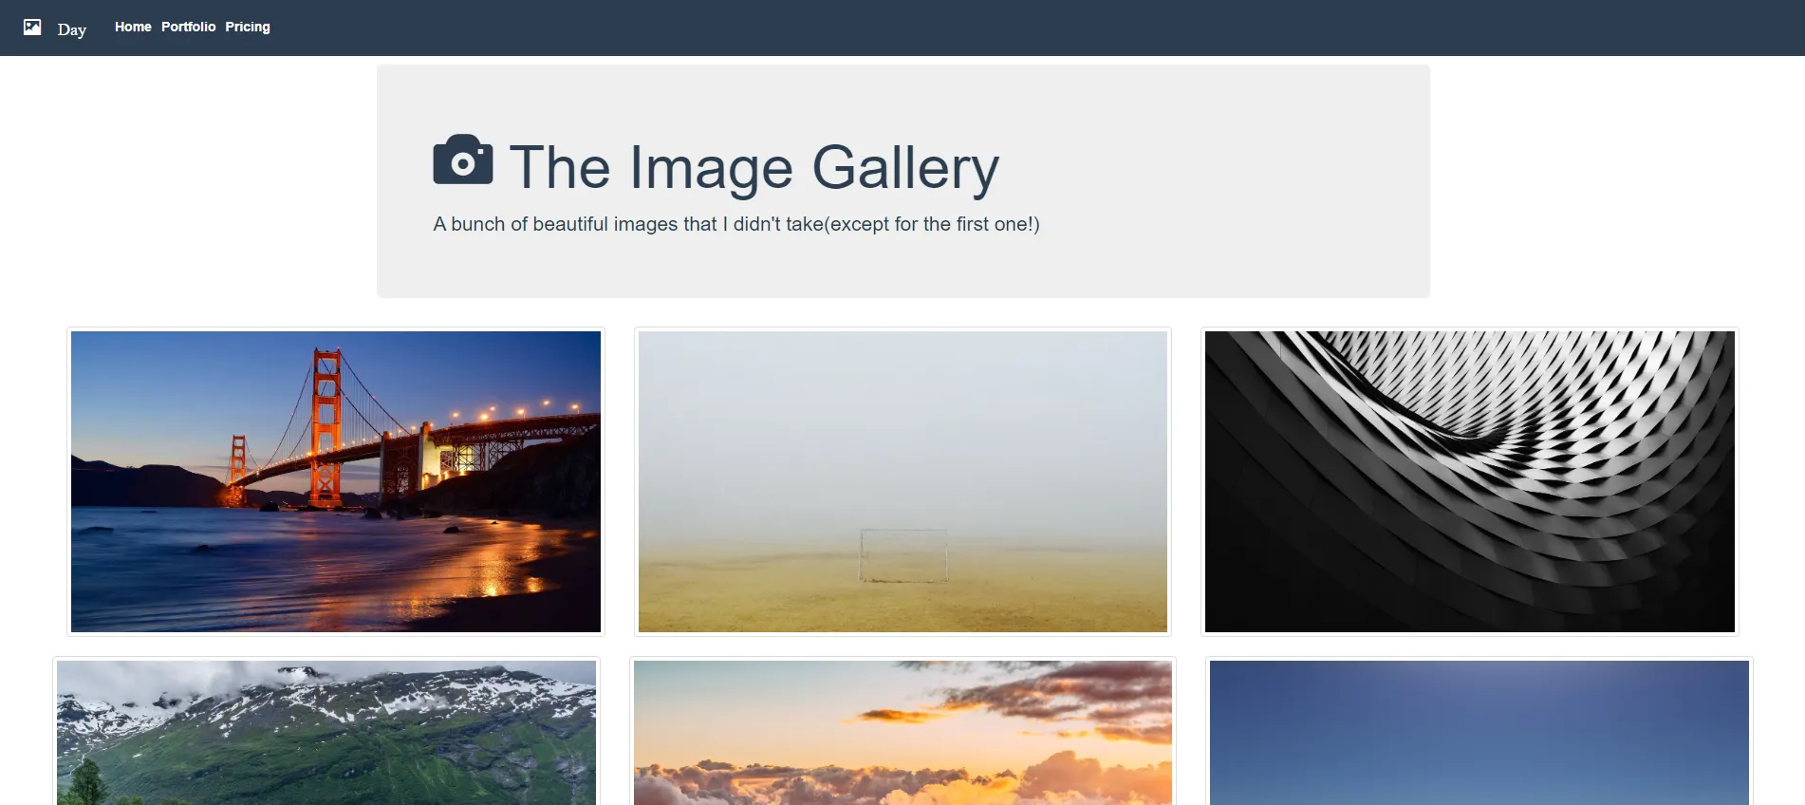Select the snowy green mountain thumbnail

(x=326, y=733)
